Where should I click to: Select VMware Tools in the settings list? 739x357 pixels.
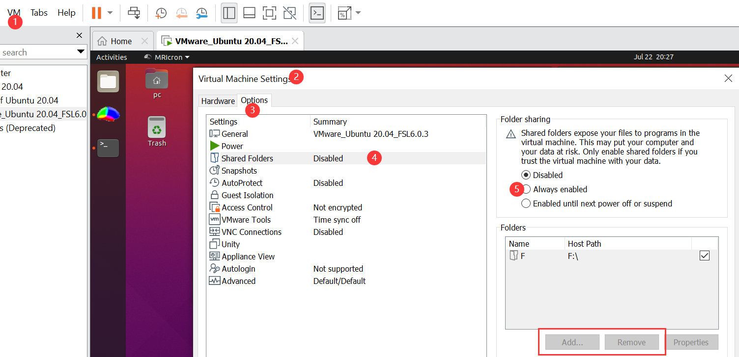(x=346, y=220)
